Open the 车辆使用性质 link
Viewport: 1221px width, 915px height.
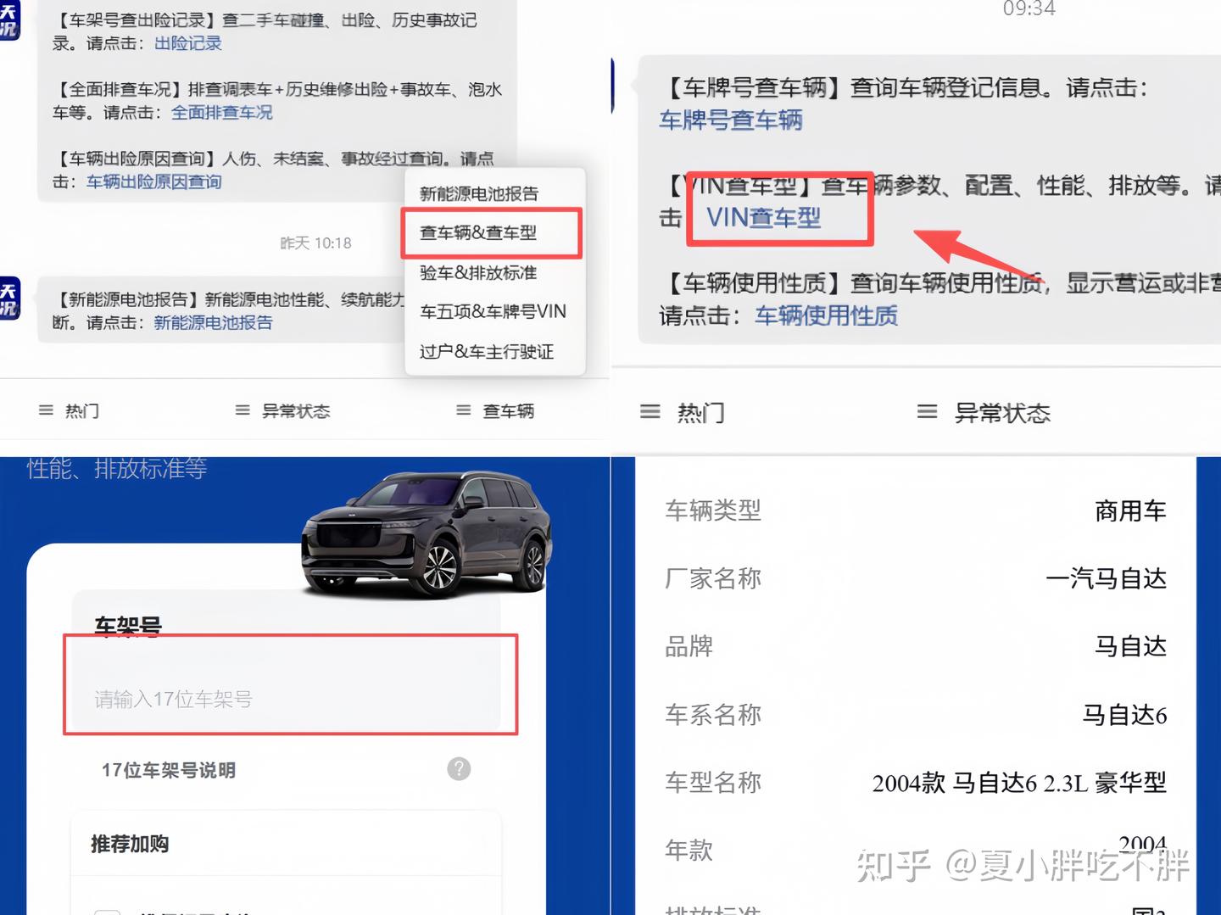coord(827,315)
